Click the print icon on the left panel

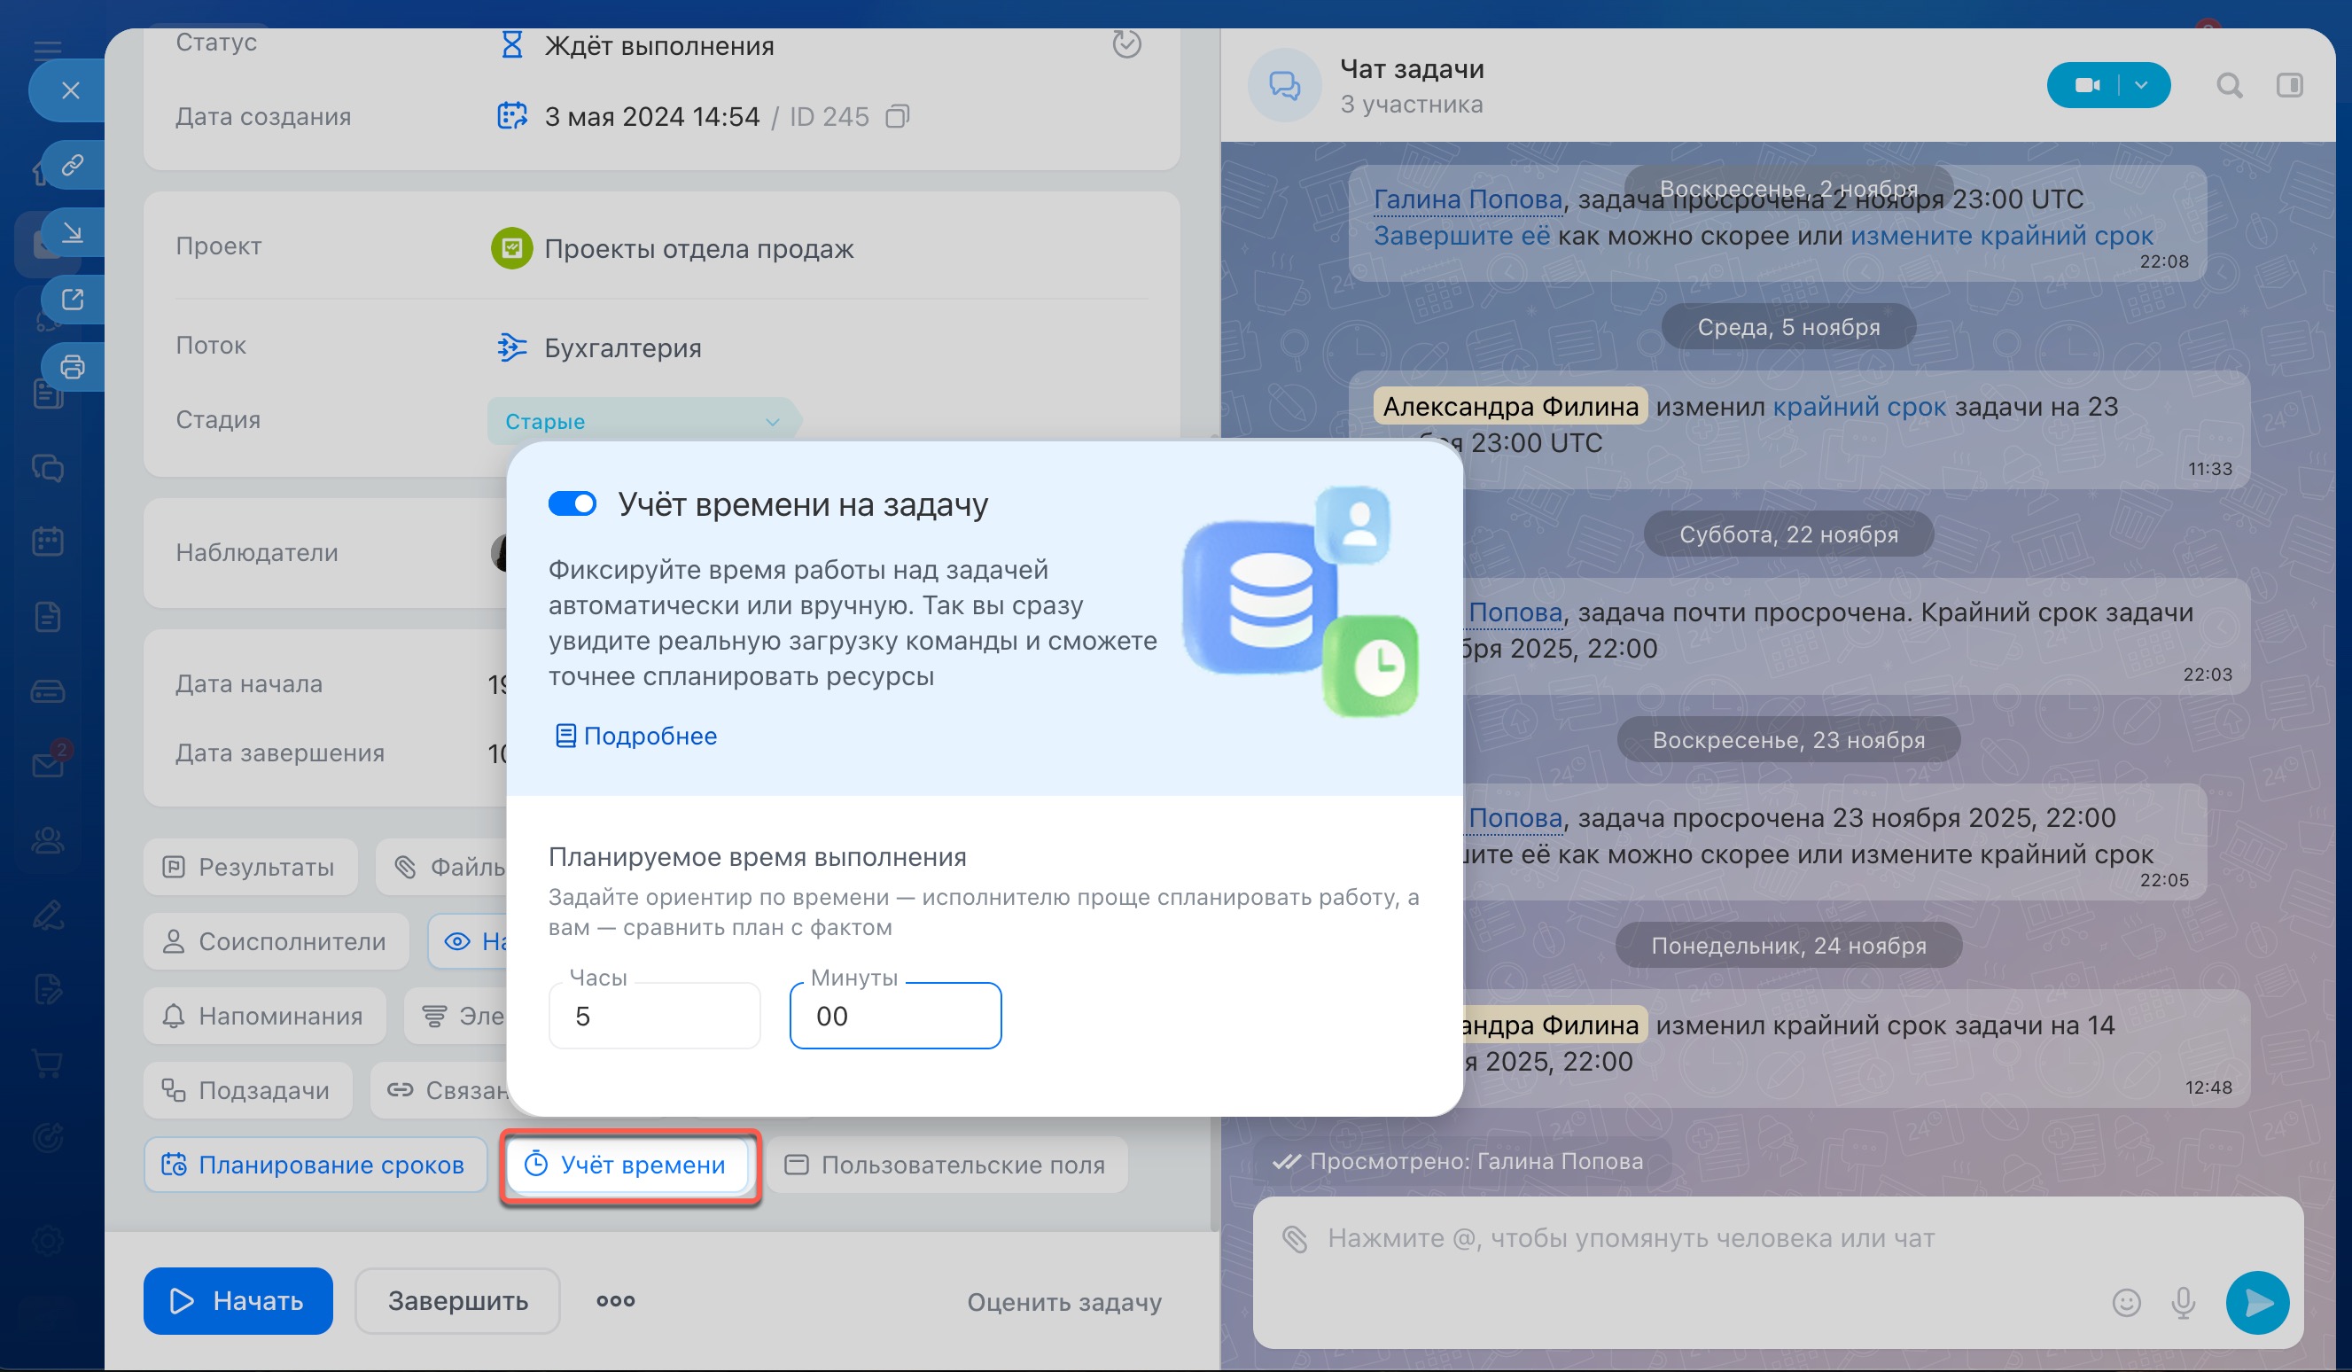point(72,367)
